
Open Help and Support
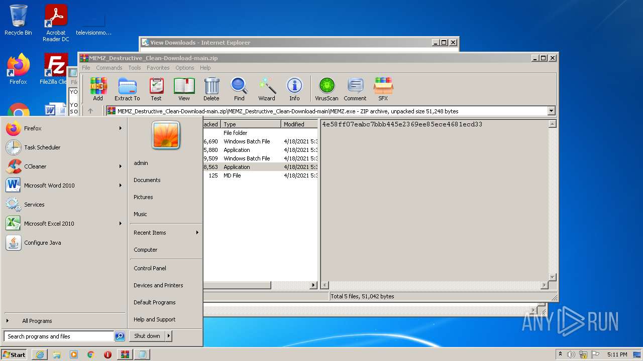click(x=154, y=319)
